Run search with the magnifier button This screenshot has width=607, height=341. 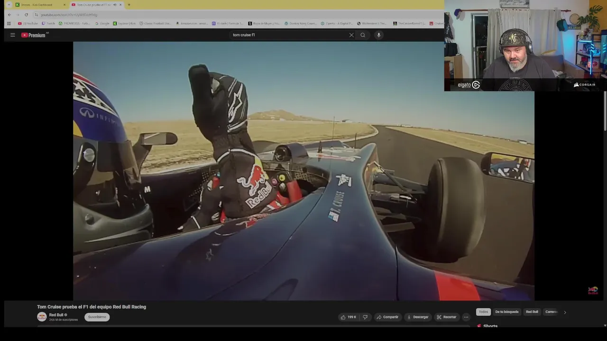tap(363, 35)
